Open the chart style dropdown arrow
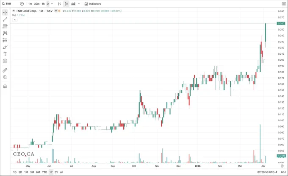Image resolution: width=288 pixels, height=176 pixels. (x=79, y=4)
